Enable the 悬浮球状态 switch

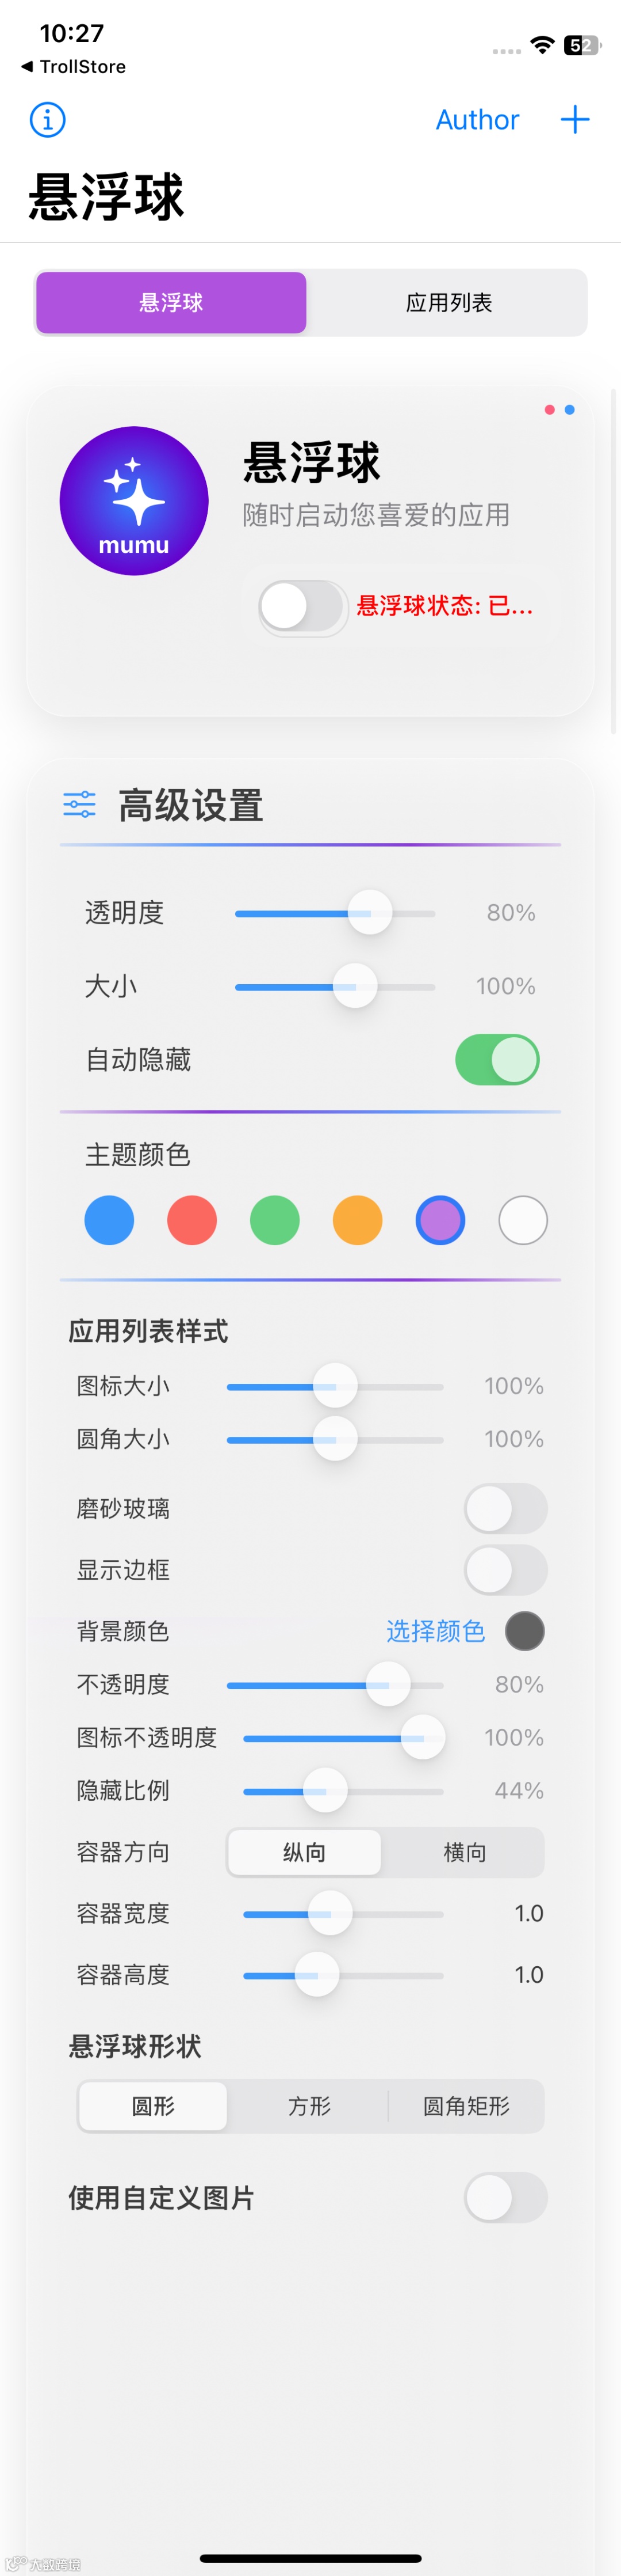click(x=304, y=607)
